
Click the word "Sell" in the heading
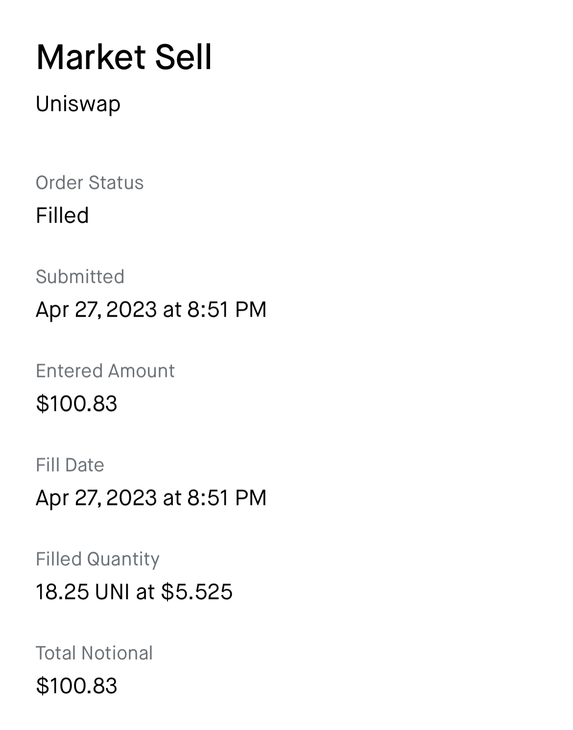point(183,57)
